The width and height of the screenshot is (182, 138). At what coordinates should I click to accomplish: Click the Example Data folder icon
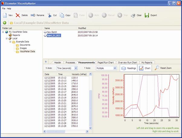tap(14, 42)
